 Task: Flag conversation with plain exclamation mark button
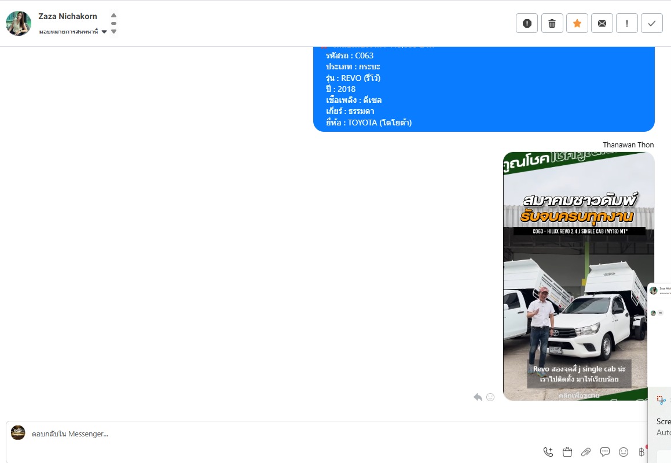(x=627, y=23)
